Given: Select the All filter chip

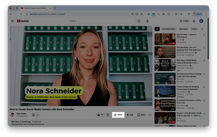Looking at the screenshot, I should [x=157, y=29].
